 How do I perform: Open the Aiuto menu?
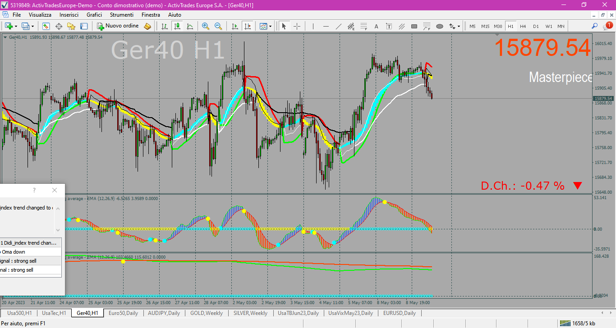pyautogui.click(x=175, y=15)
